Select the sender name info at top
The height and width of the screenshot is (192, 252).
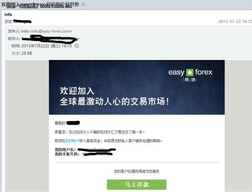8,14
